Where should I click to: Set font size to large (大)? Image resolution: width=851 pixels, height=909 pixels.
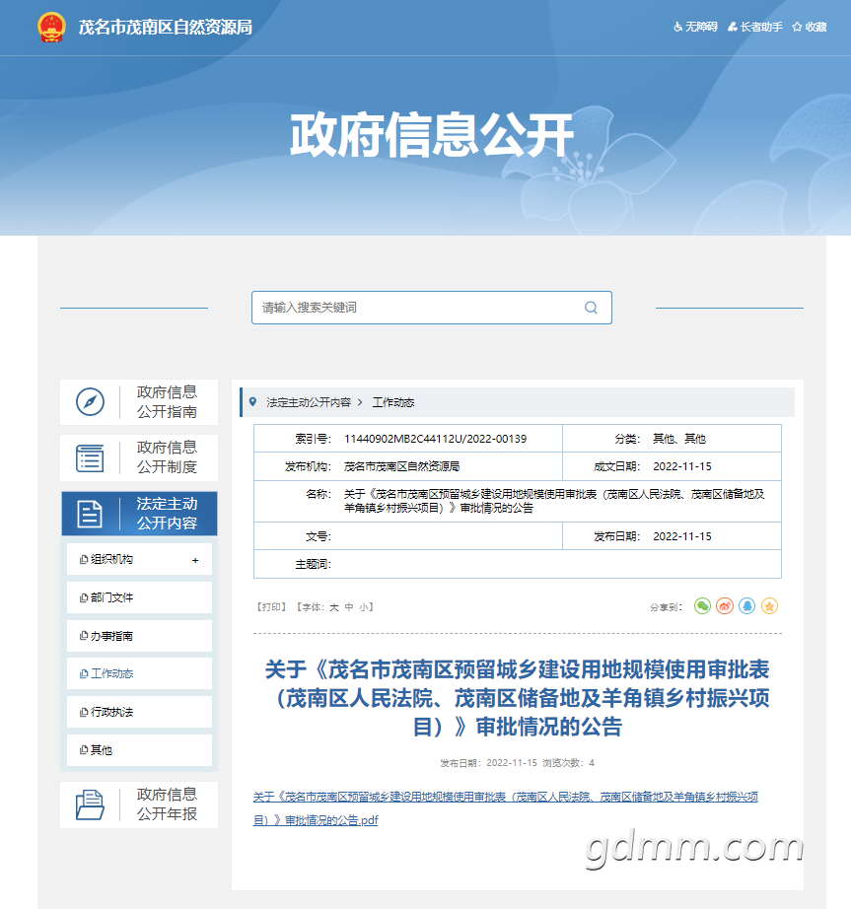(x=333, y=607)
